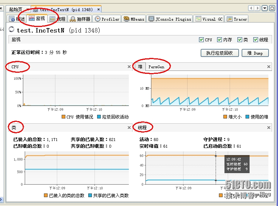Close the 类 classes chart panel
This screenshot has height=206, width=278.
point(129,127)
